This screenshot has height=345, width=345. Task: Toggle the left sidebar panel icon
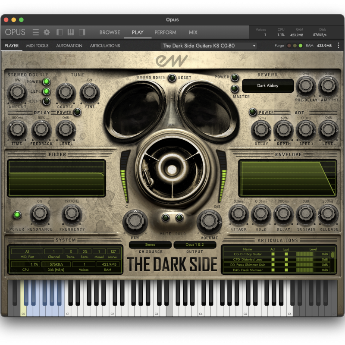tap(60, 32)
